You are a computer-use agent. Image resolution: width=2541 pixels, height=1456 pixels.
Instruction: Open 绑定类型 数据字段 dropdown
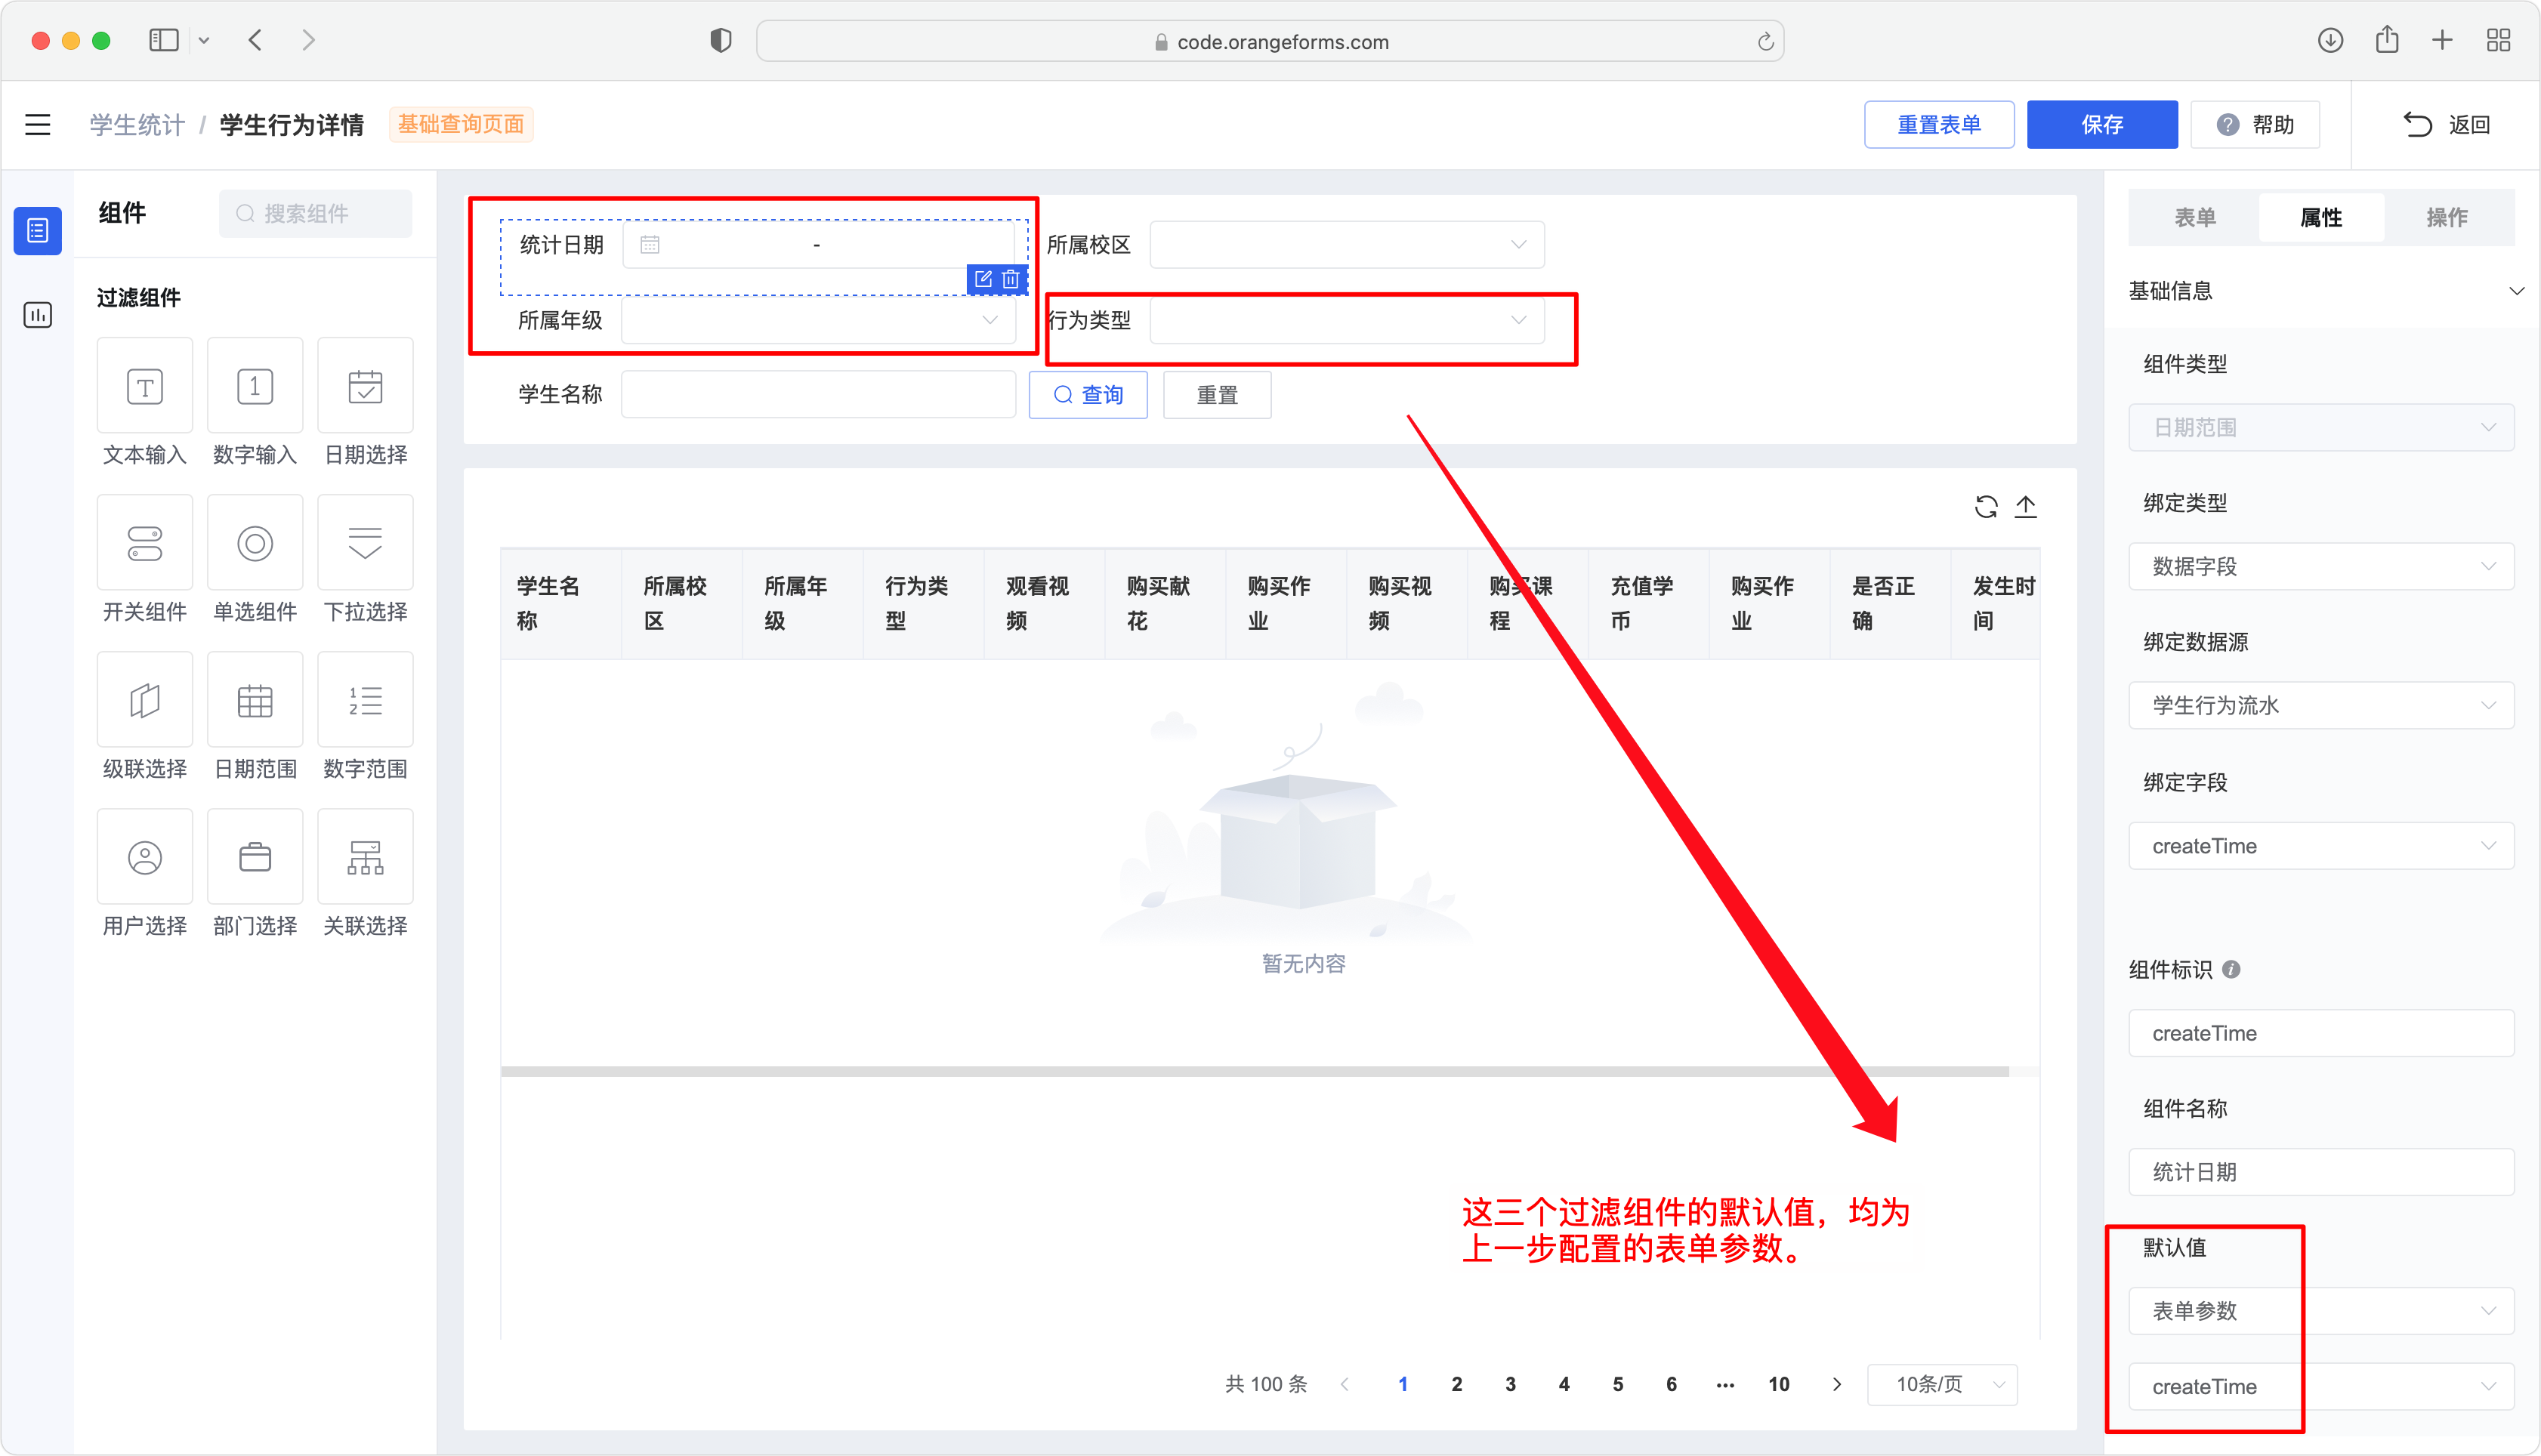coord(2320,566)
